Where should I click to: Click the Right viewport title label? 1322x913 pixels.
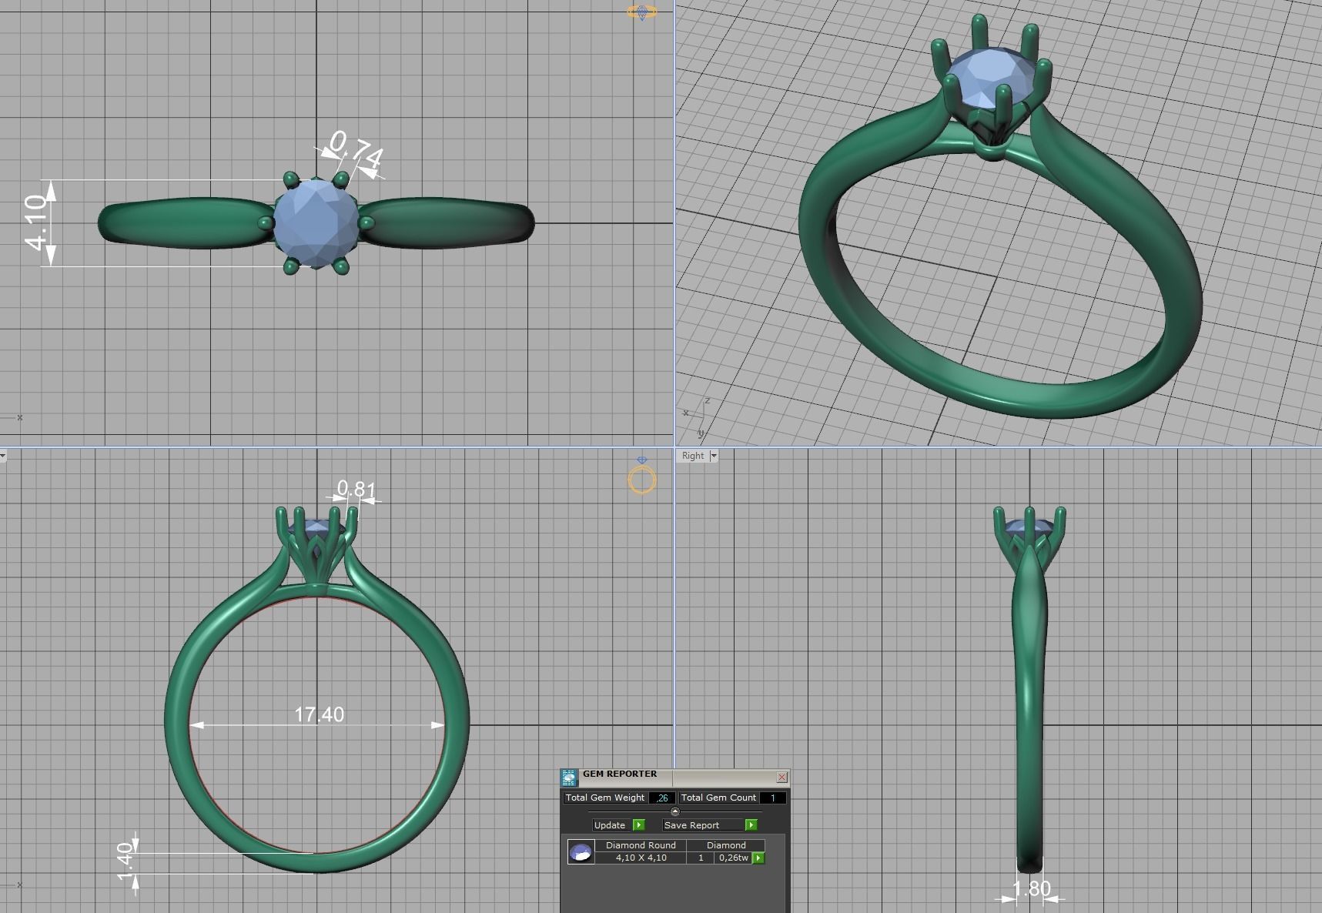pos(693,456)
